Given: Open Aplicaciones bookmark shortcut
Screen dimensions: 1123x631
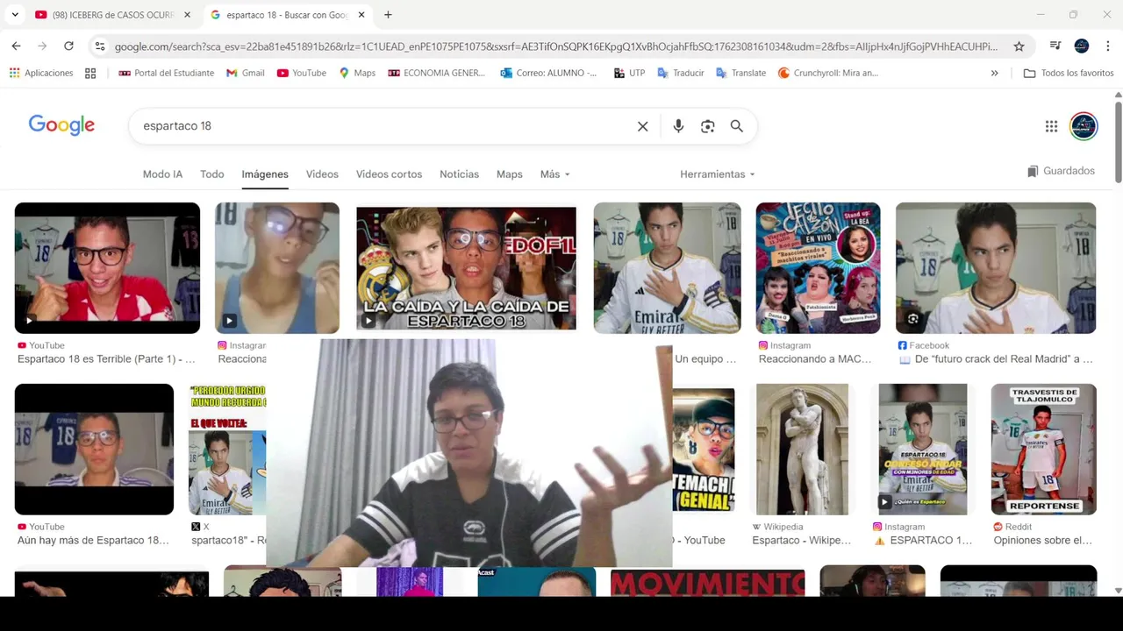Looking at the screenshot, I should point(41,73).
